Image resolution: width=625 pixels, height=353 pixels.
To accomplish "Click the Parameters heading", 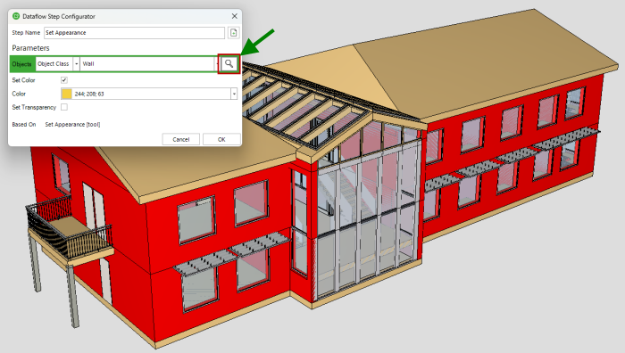I will pyautogui.click(x=30, y=48).
